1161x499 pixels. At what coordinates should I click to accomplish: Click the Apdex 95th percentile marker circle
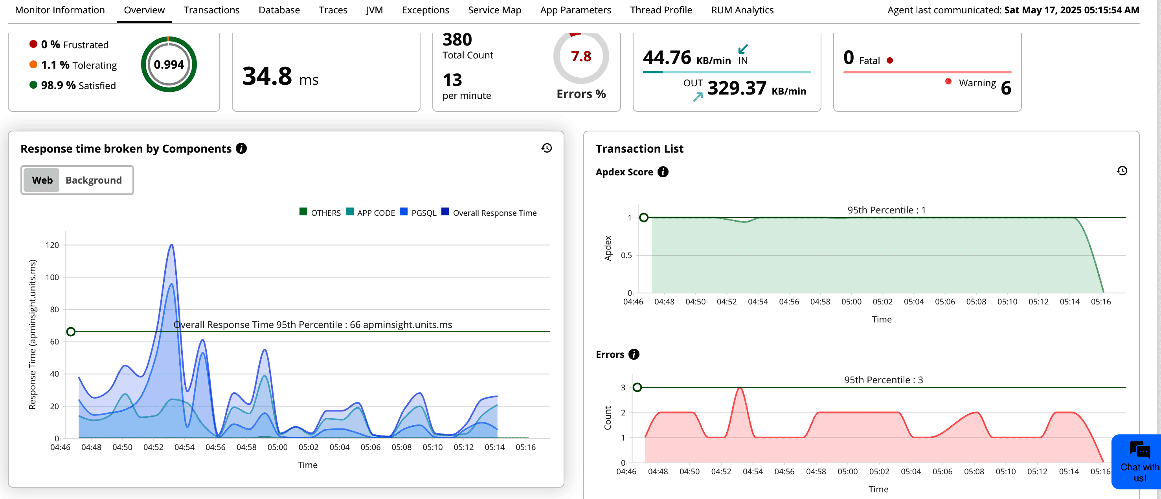coord(644,218)
